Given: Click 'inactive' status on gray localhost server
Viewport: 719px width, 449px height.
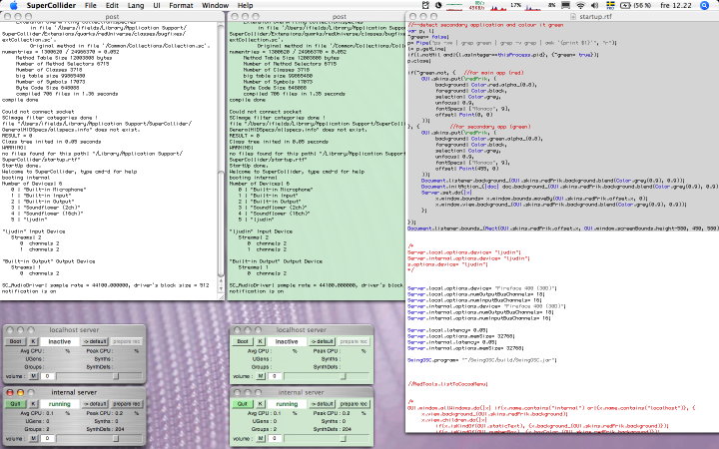Looking at the screenshot, I should pos(60,342).
